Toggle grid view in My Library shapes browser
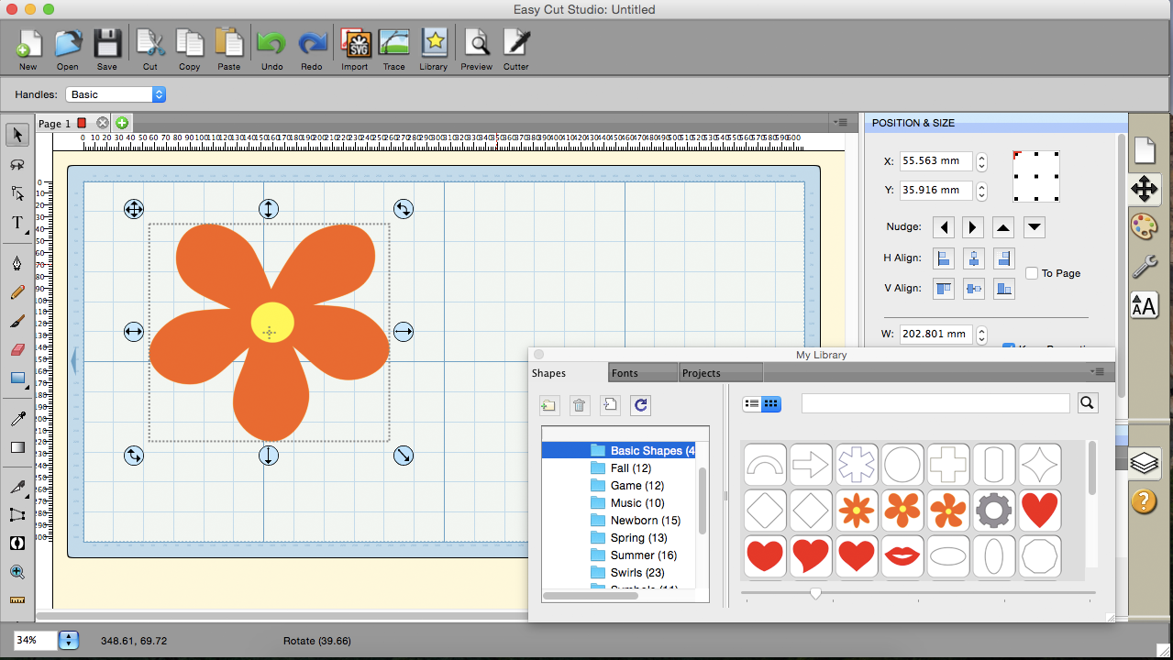1173x660 pixels. pos(769,403)
